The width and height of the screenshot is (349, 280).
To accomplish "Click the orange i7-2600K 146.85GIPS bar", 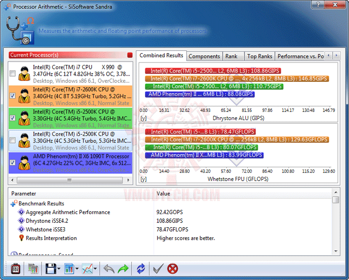I will 237,78.
